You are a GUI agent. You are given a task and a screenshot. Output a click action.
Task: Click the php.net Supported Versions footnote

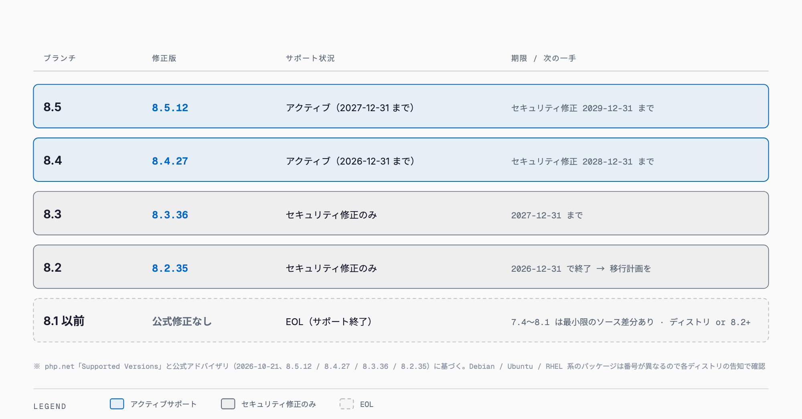399,366
